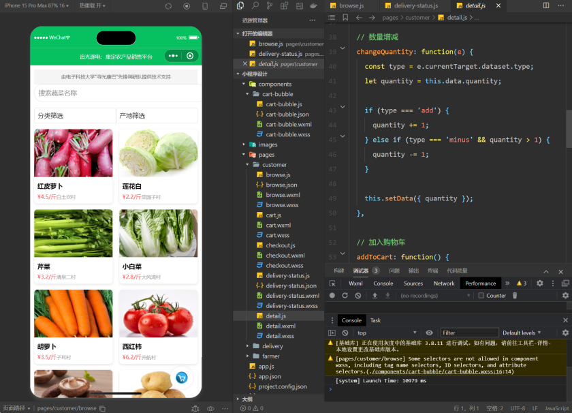This screenshot has height=413, width=572.
Task: Click the split editor icon
Action: [544, 5]
